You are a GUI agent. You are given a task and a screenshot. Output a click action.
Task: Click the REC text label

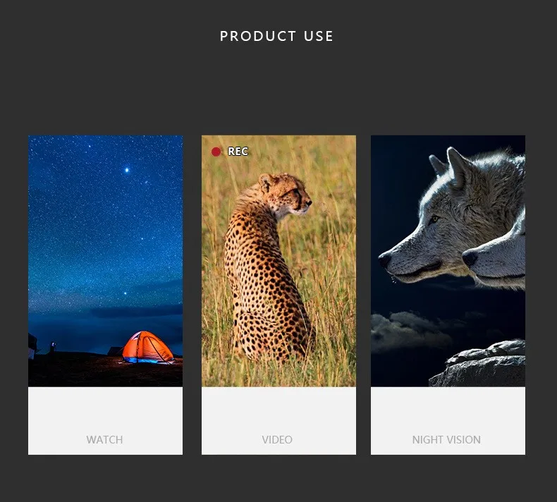(x=238, y=152)
